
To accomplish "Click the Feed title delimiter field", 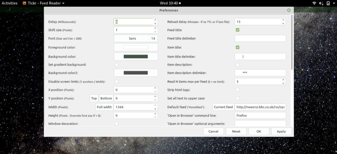I will tap(260, 38).
